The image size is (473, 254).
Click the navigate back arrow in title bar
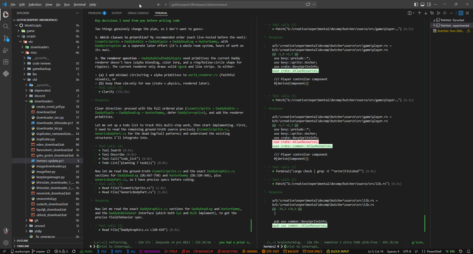158,4
